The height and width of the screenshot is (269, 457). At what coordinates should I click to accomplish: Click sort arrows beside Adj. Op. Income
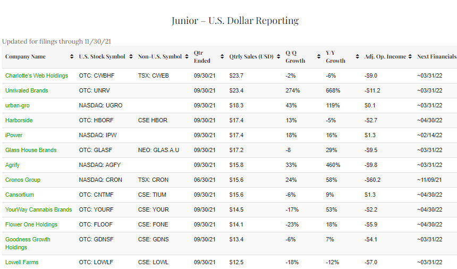coord(411,57)
